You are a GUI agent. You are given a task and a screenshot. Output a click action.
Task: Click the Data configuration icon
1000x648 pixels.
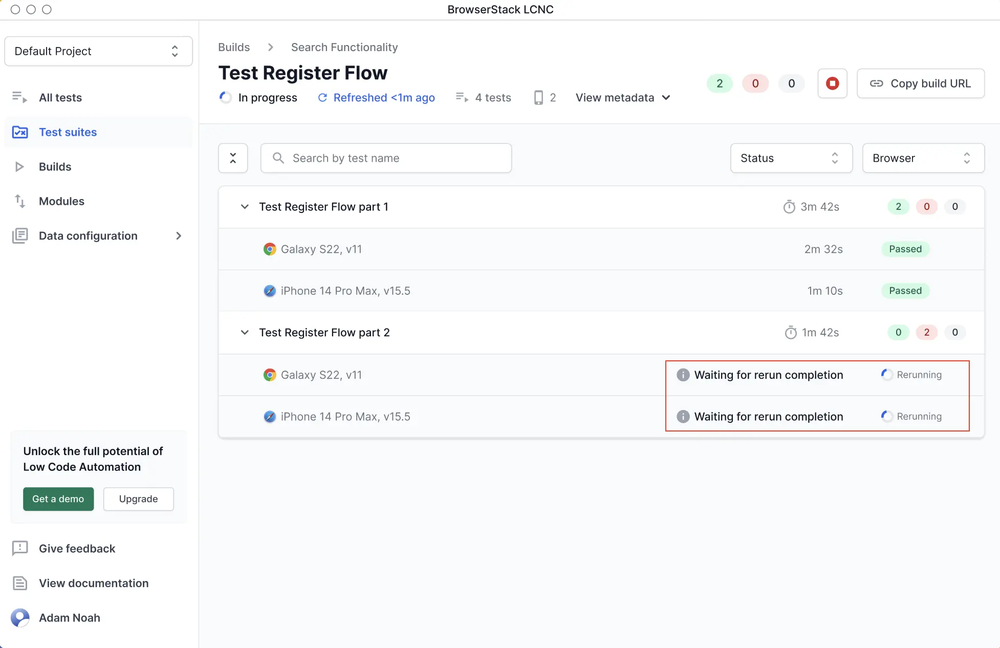coord(20,236)
